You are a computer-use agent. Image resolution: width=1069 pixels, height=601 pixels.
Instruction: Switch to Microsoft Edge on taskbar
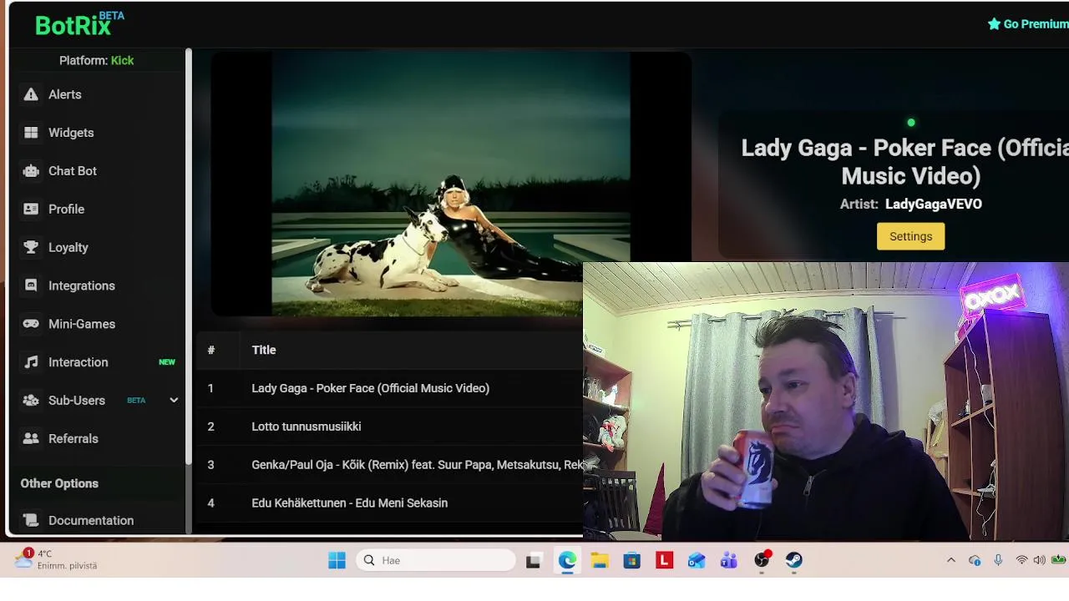pos(567,560)
